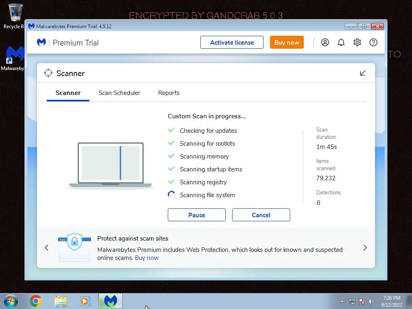Click the Malwarebytes logo in header
Screen dimensions: 412x309
[x=41, y=42]
